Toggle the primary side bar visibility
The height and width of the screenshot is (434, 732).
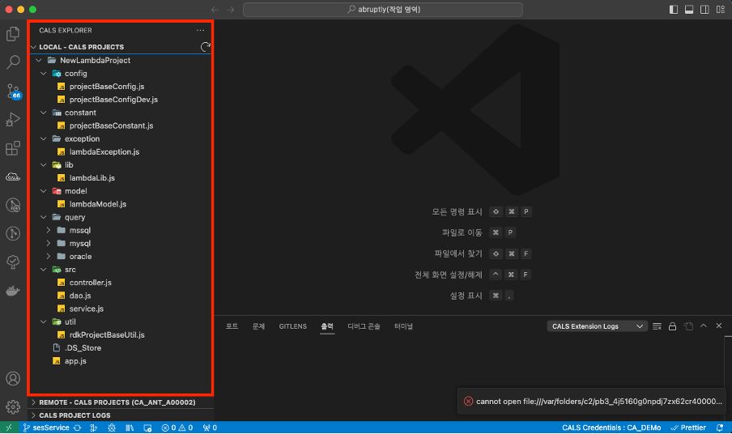coord(673,10)
